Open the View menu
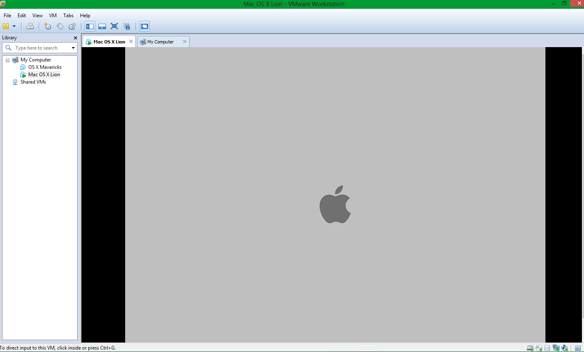The image size is (584, 352). click(x=37, y=16)
